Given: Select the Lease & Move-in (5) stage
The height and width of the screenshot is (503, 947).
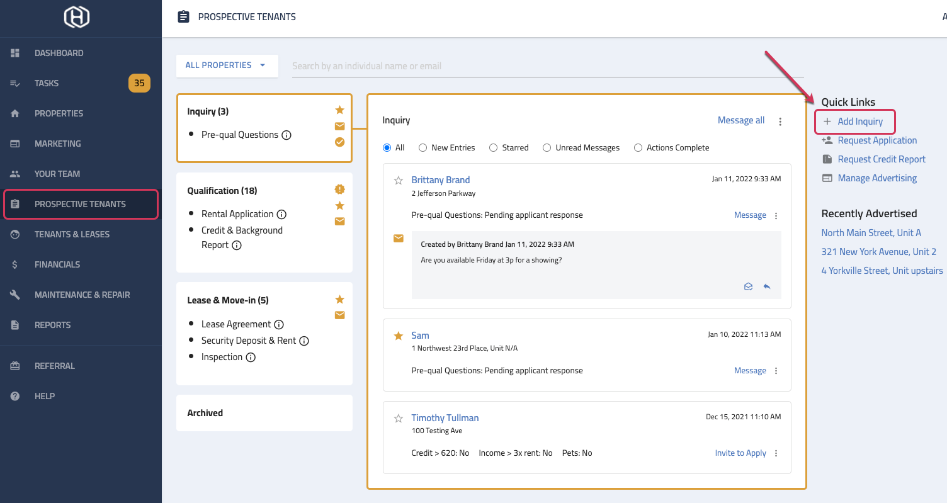Looking at the screenshot, I should (264, 334).
